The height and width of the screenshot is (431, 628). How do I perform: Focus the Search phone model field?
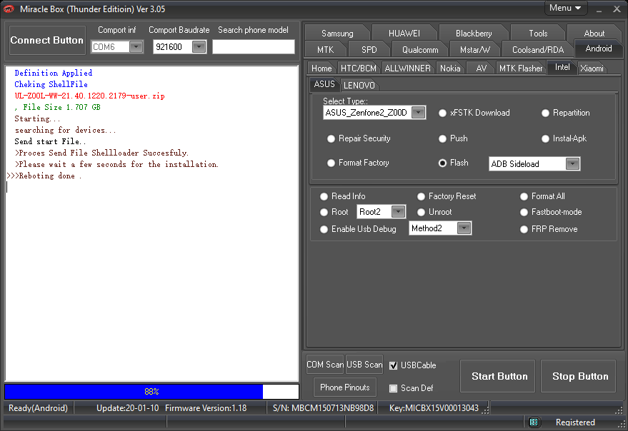tap(253, 47)
